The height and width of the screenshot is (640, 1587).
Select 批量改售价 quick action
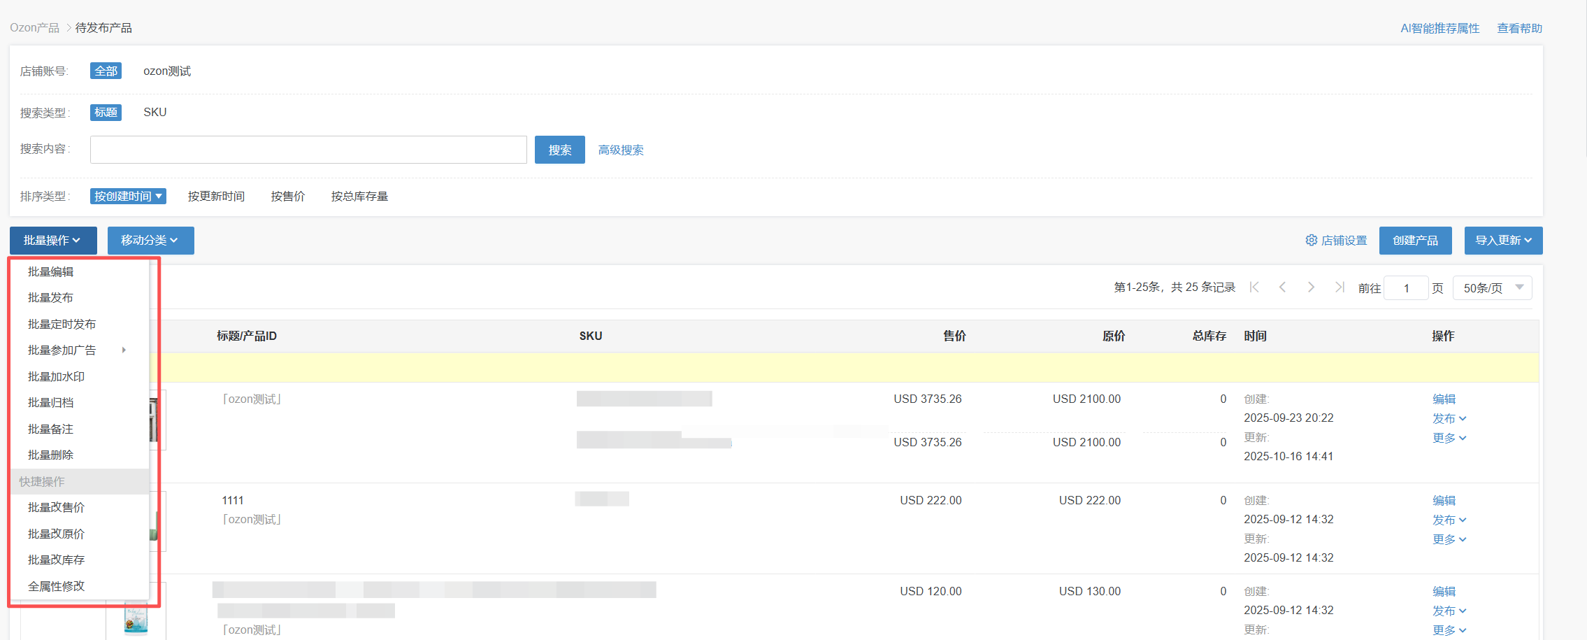tap(56, 508)
